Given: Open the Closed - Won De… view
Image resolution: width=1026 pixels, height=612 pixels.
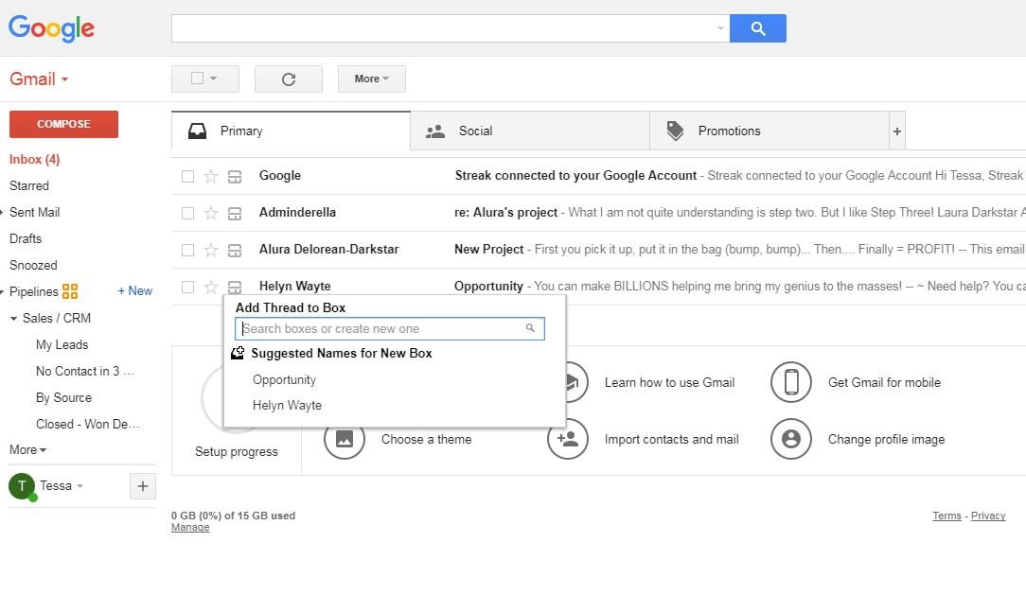Looking at the screenshot, I should 88,425.
